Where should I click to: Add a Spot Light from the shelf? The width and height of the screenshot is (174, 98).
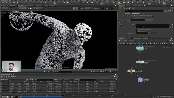(x=92, y=3)
